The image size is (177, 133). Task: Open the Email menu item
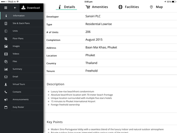coord(22,77)
